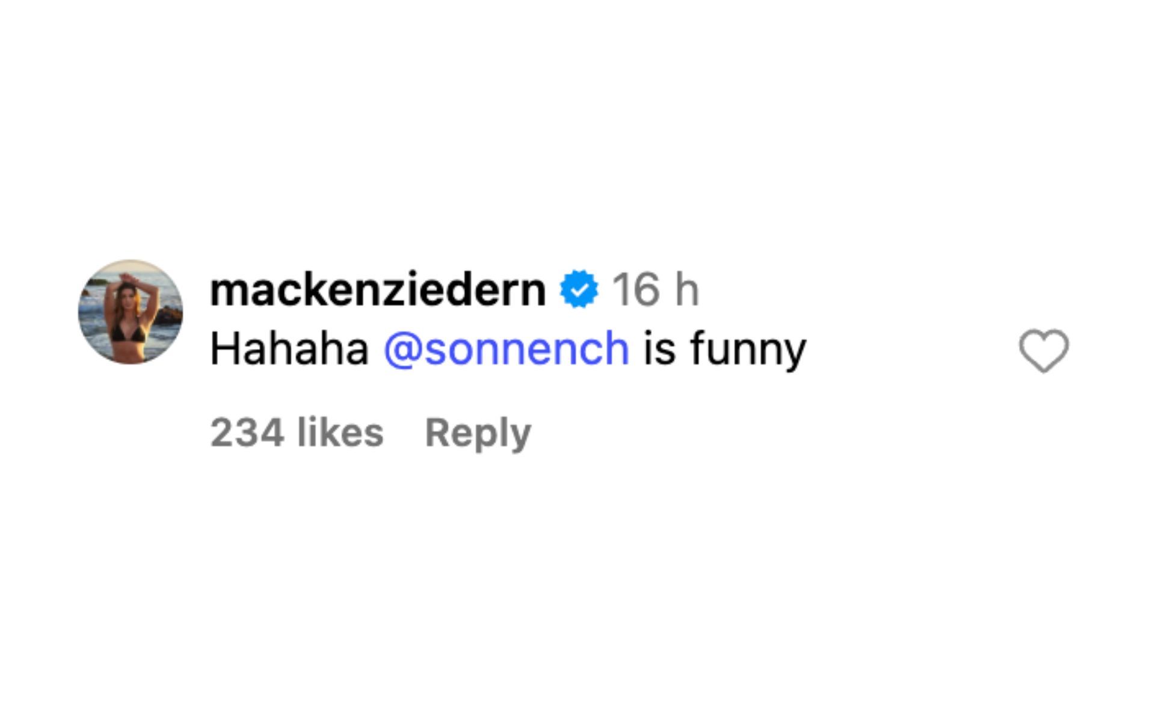Viewport: 1155px width, 722px height.
Task: Click the 16 h timestamp
Action: tap(656, 290)
